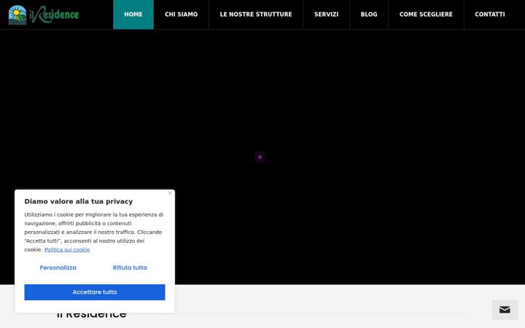Click the Accettare tutto button
Image resolution: width=525 pixels, height=328 pixels.
(x=95, y=292)
